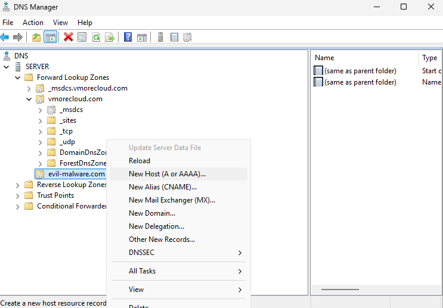Image resolution: width=443 pixels, height=308 pixels.
Task: Click the gray copy-pages toolbar icon
Action: [x=187, y=37]
